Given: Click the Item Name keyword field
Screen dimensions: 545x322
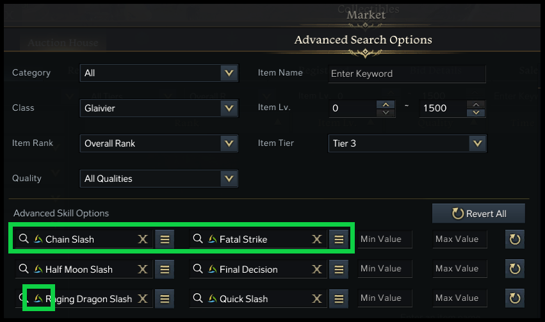Looking at the screenshot, I should click(407, 74).
